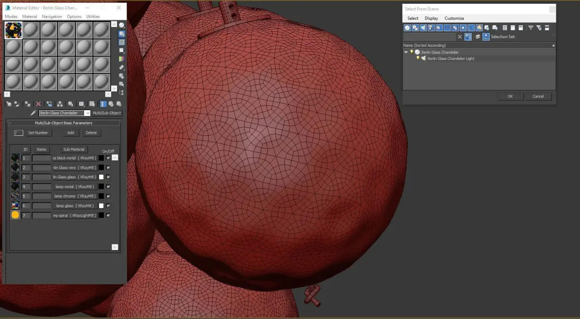Viewport: 580px width, 319px height.
Task: Click the Make Preview icon
Action: 122,68
